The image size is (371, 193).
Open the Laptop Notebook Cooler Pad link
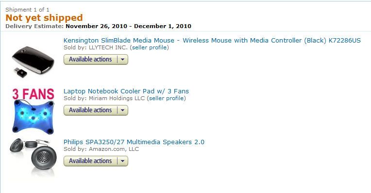pos(126,91)
